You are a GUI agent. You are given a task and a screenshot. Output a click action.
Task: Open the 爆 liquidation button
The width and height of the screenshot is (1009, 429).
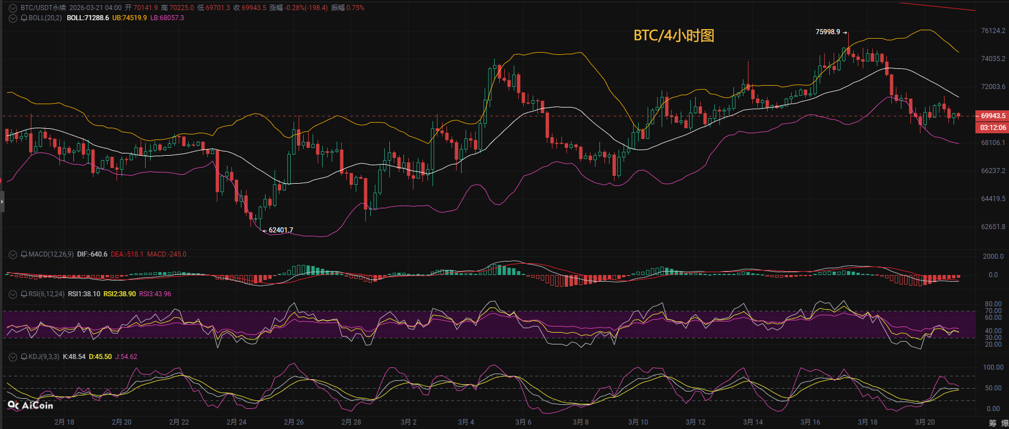[1005, 423]
